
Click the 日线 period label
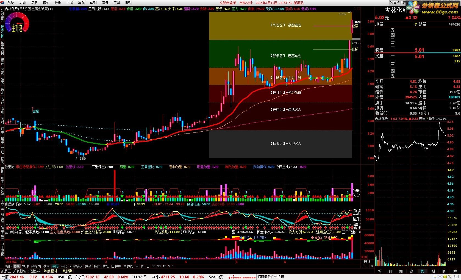coord(367,262)
